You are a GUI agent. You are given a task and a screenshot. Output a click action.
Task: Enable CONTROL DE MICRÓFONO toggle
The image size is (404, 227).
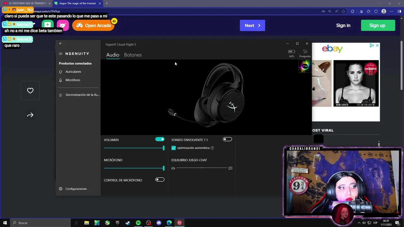(160, 180)
